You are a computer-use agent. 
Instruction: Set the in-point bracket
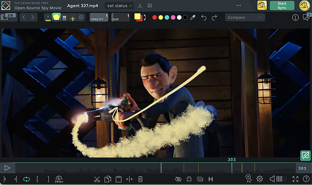point(37,179)
